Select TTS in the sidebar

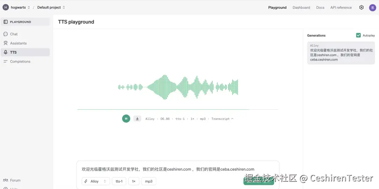(25, 52)
